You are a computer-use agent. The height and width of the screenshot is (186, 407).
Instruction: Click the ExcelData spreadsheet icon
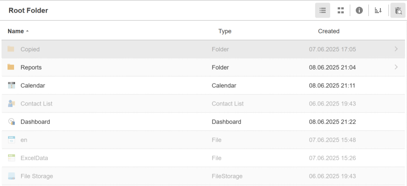(12, 158)
